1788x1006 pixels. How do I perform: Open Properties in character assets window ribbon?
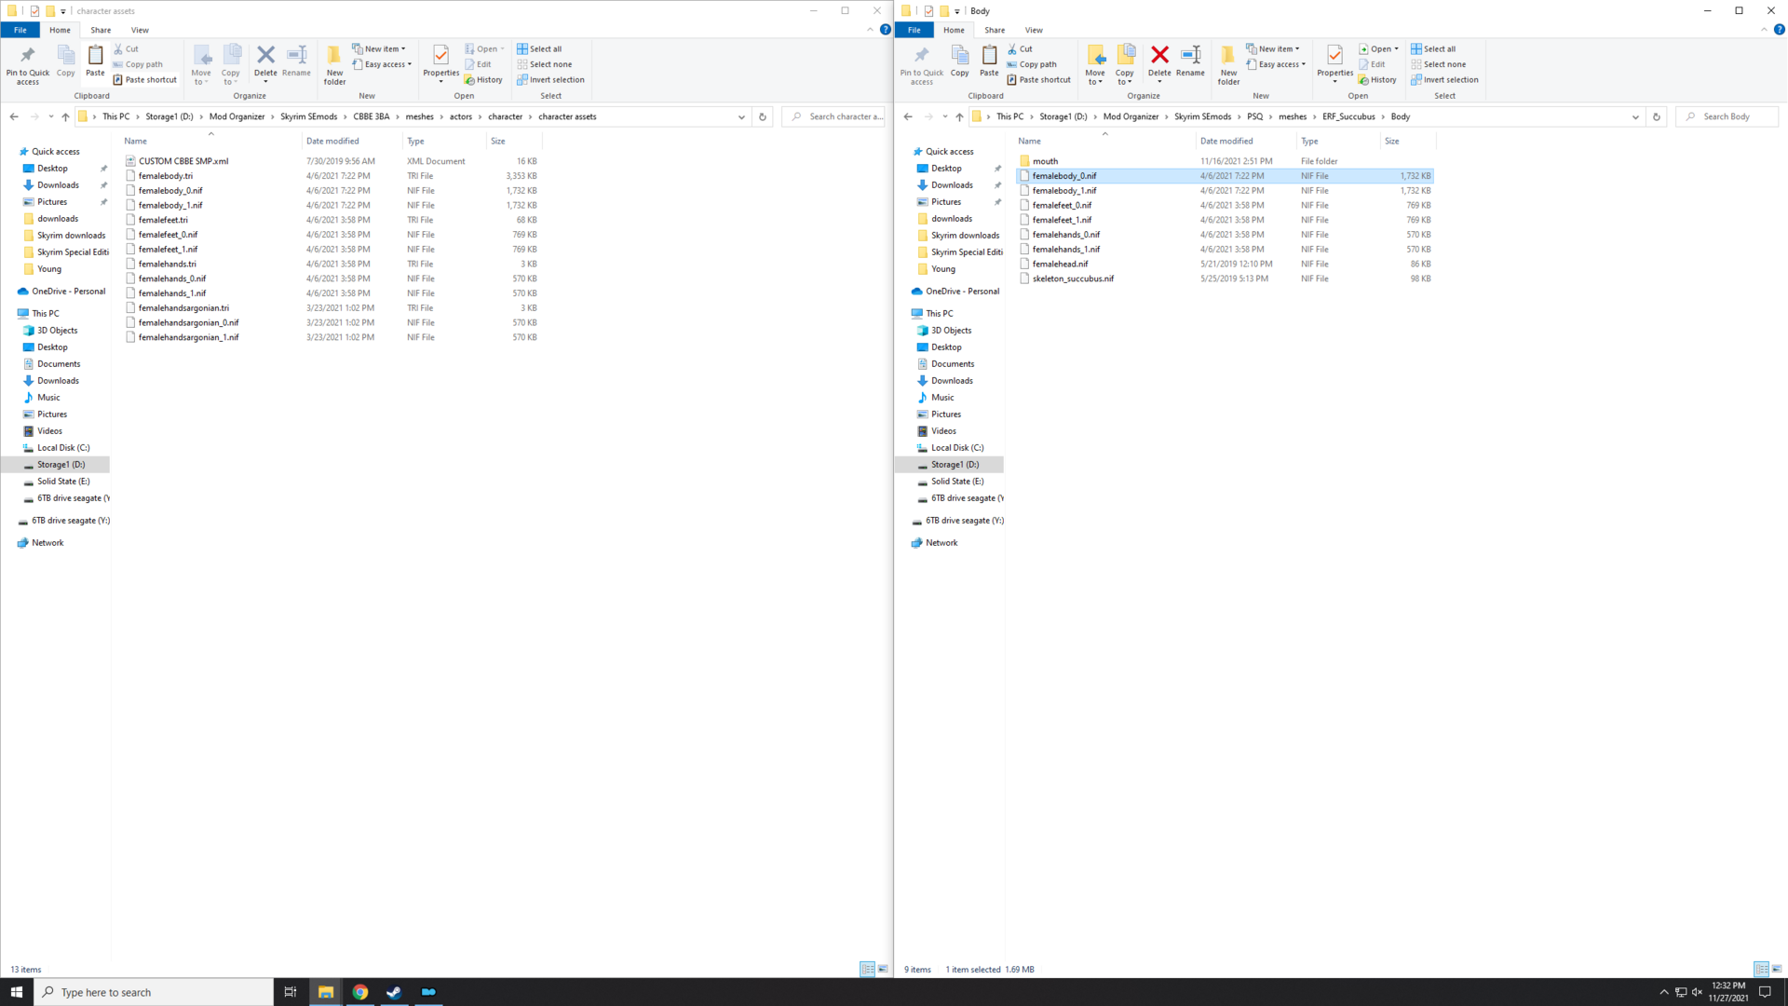click(440, 63)
